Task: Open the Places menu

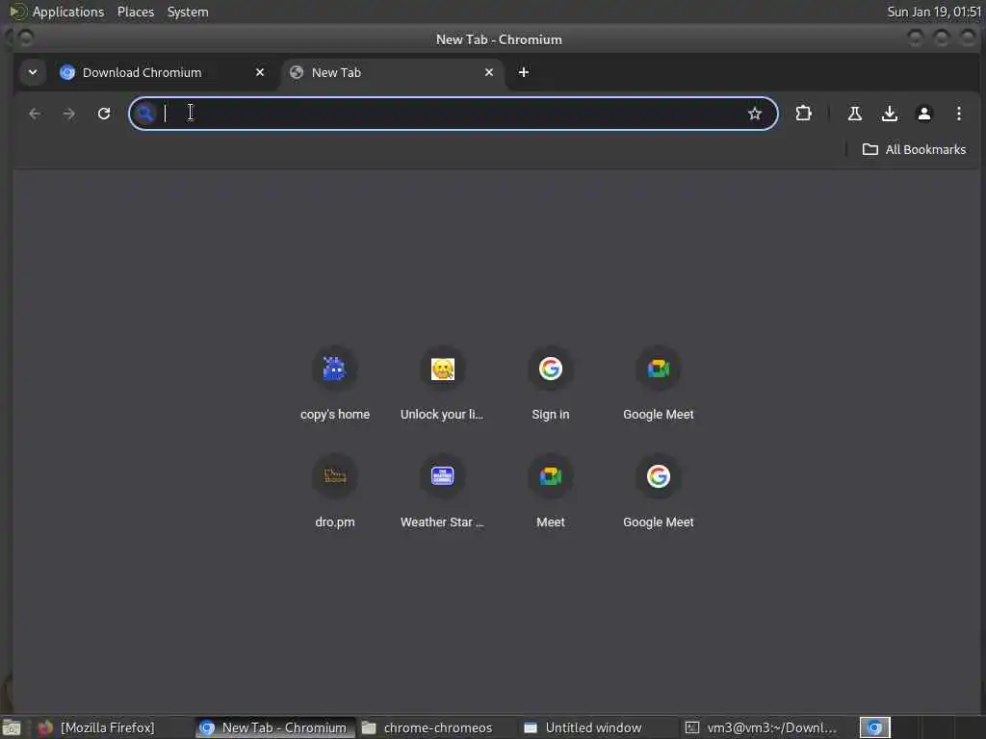Action: coord(135,12)
